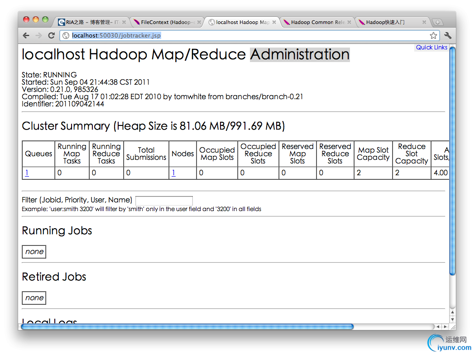Close the FileContext (Hadoop tab
The height and width of the screenshot is (355, 474).
[199, 22]
